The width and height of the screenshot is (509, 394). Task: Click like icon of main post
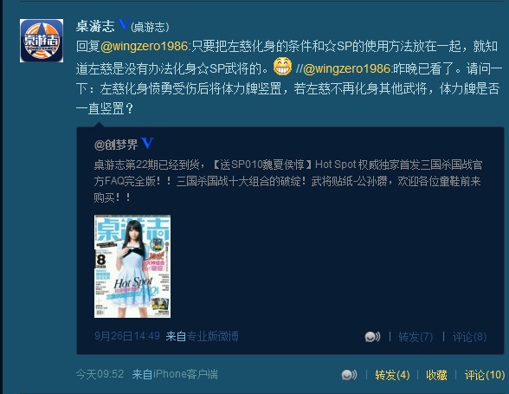pyautogui.click(x=349, y=375)
